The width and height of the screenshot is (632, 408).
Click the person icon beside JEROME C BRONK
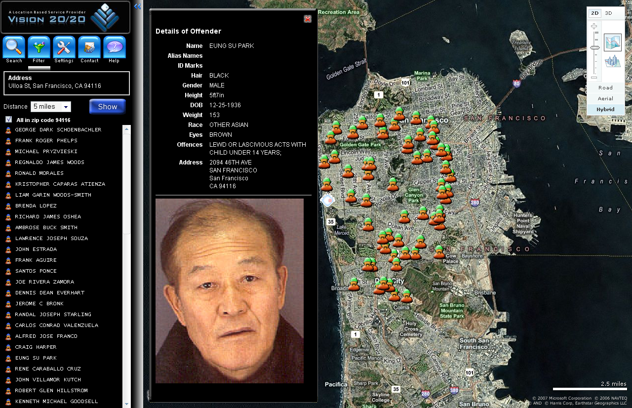pos(8,304)
